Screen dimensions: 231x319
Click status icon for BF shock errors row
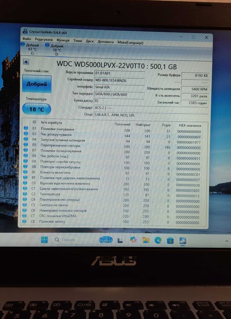(x=25, y=177)
